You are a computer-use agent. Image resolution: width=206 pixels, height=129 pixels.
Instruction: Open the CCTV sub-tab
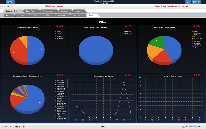click(x=35, y=15)
